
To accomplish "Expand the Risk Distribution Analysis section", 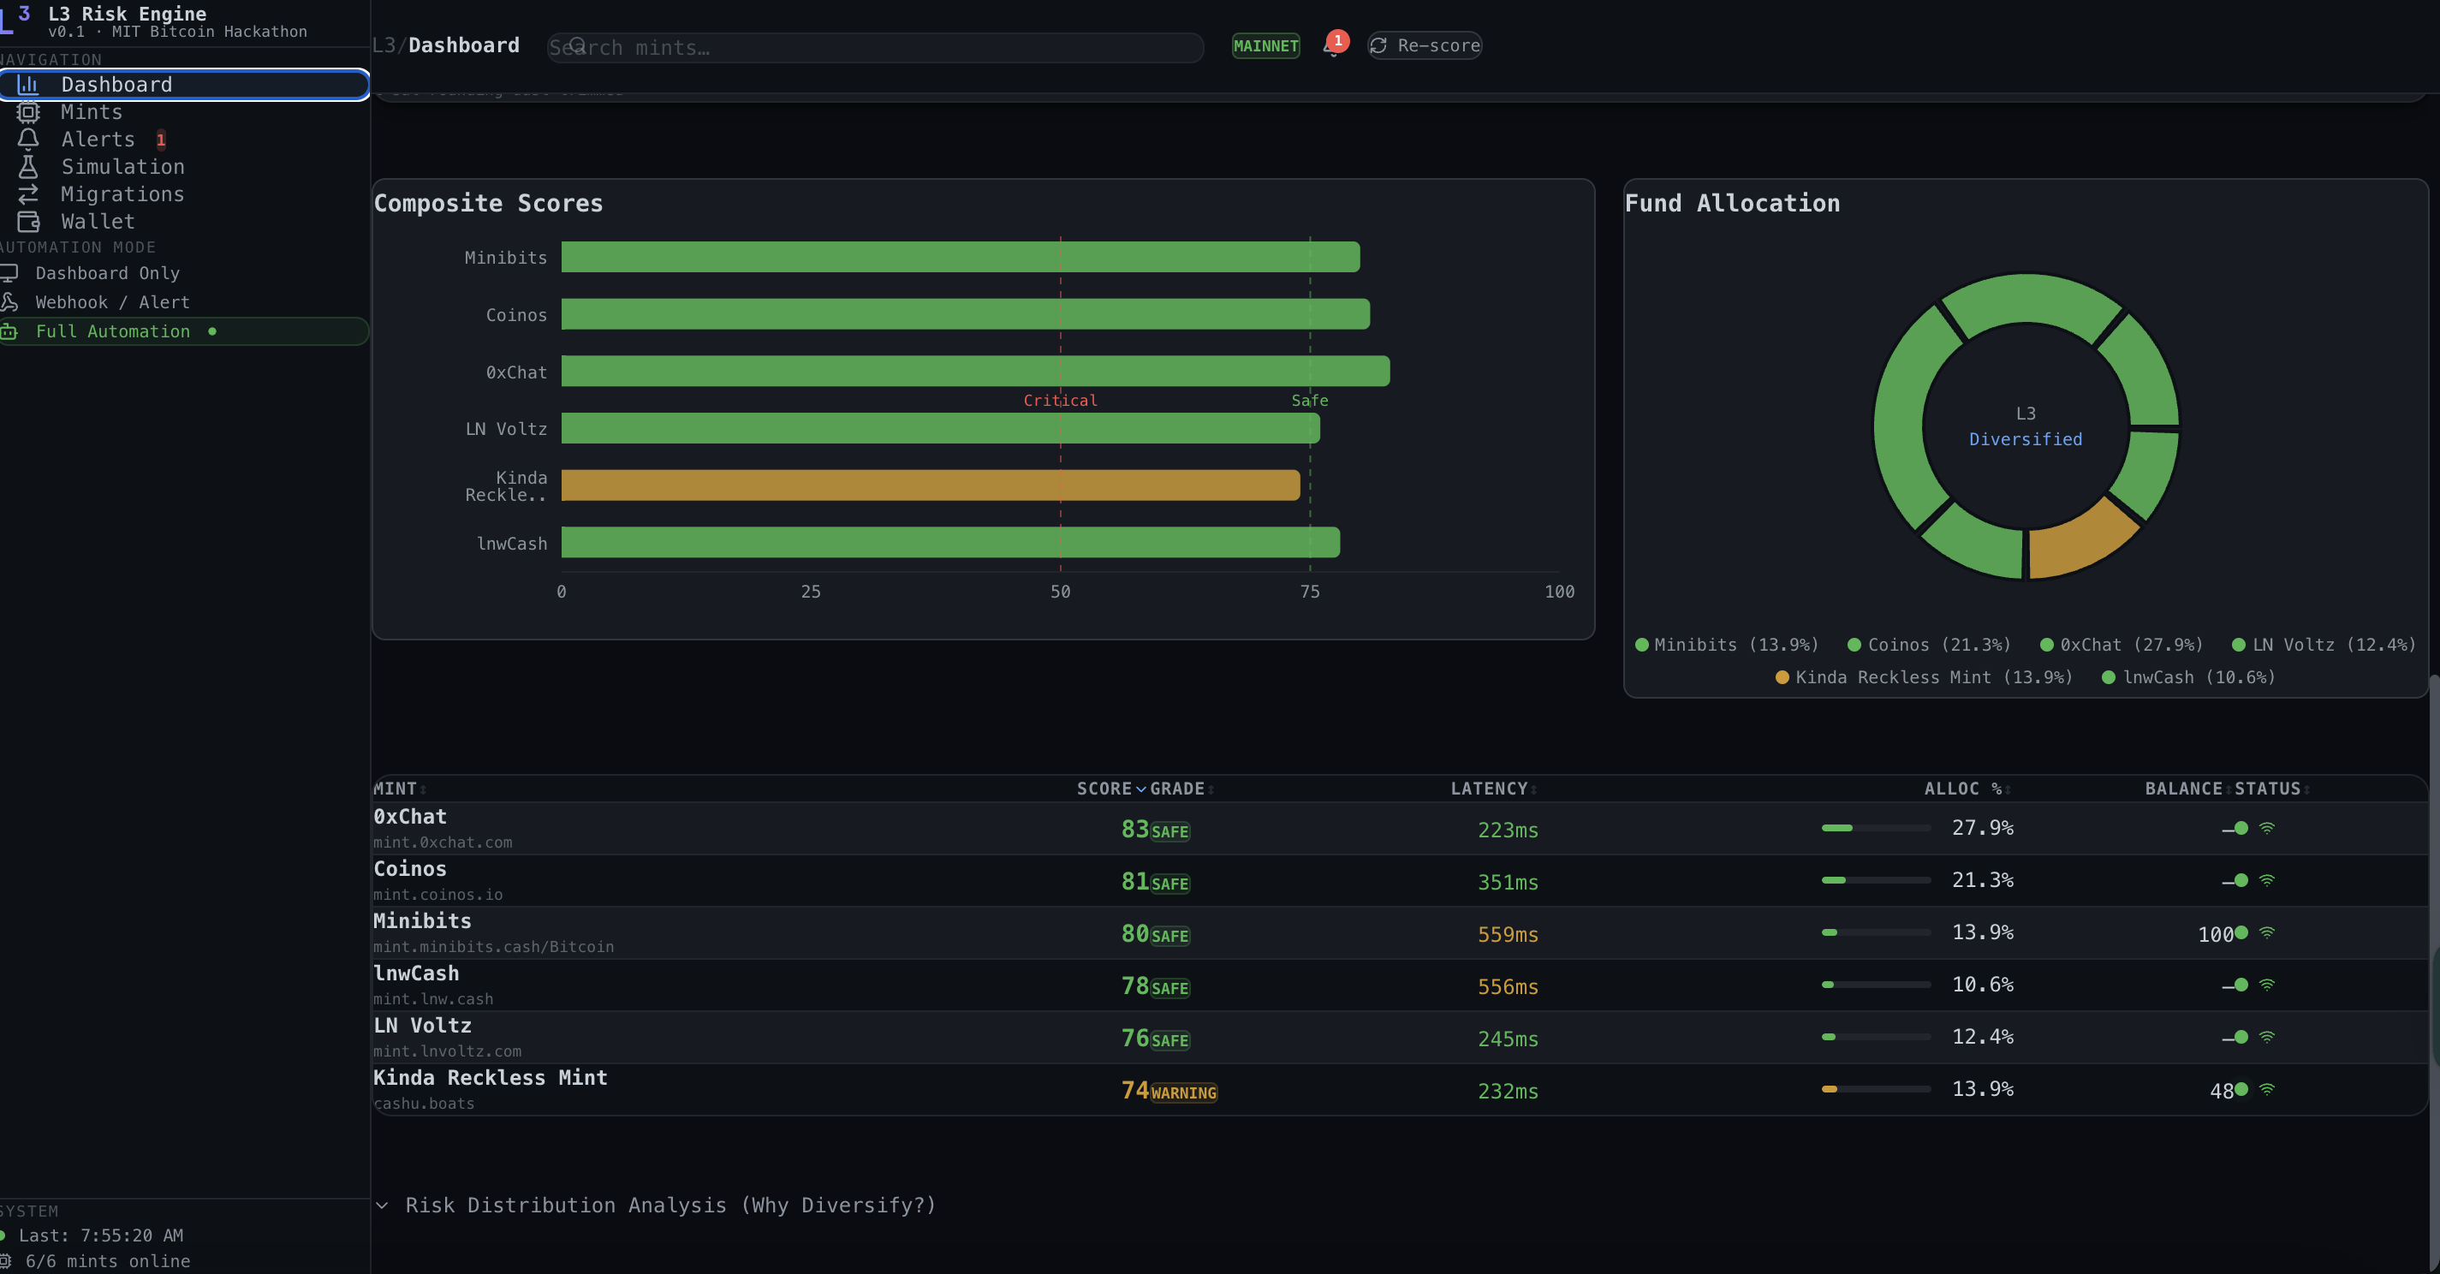I will click(x=669, y=1205).
